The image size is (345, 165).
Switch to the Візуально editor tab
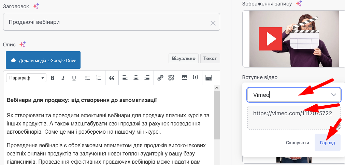point(184,58)
